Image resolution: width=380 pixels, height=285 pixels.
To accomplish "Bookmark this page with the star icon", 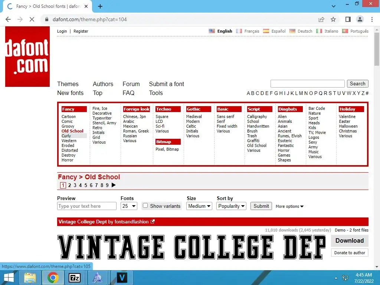I will click(334, 19).
